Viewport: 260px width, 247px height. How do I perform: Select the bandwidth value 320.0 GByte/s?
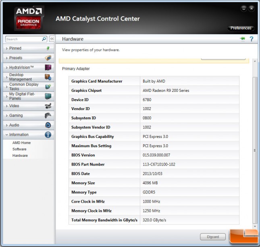click(x=154, y=220)
